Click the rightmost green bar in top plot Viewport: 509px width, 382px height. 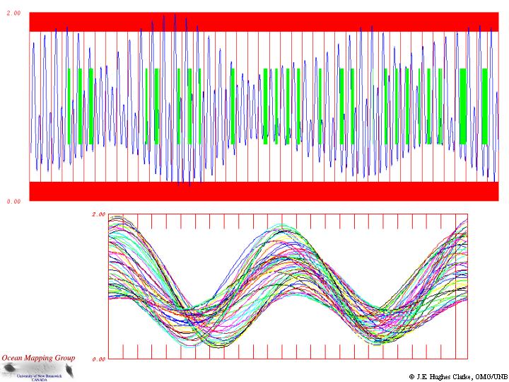point(485,106)
